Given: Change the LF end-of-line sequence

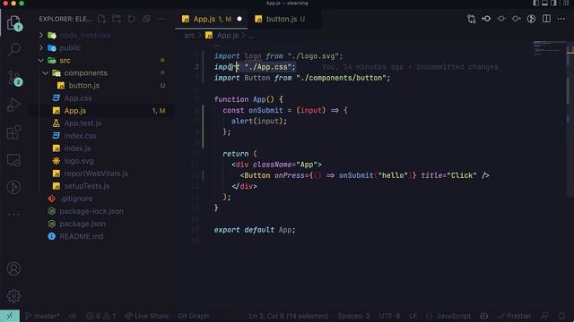Looking at the screenshot, I should [x=413, y=316].
